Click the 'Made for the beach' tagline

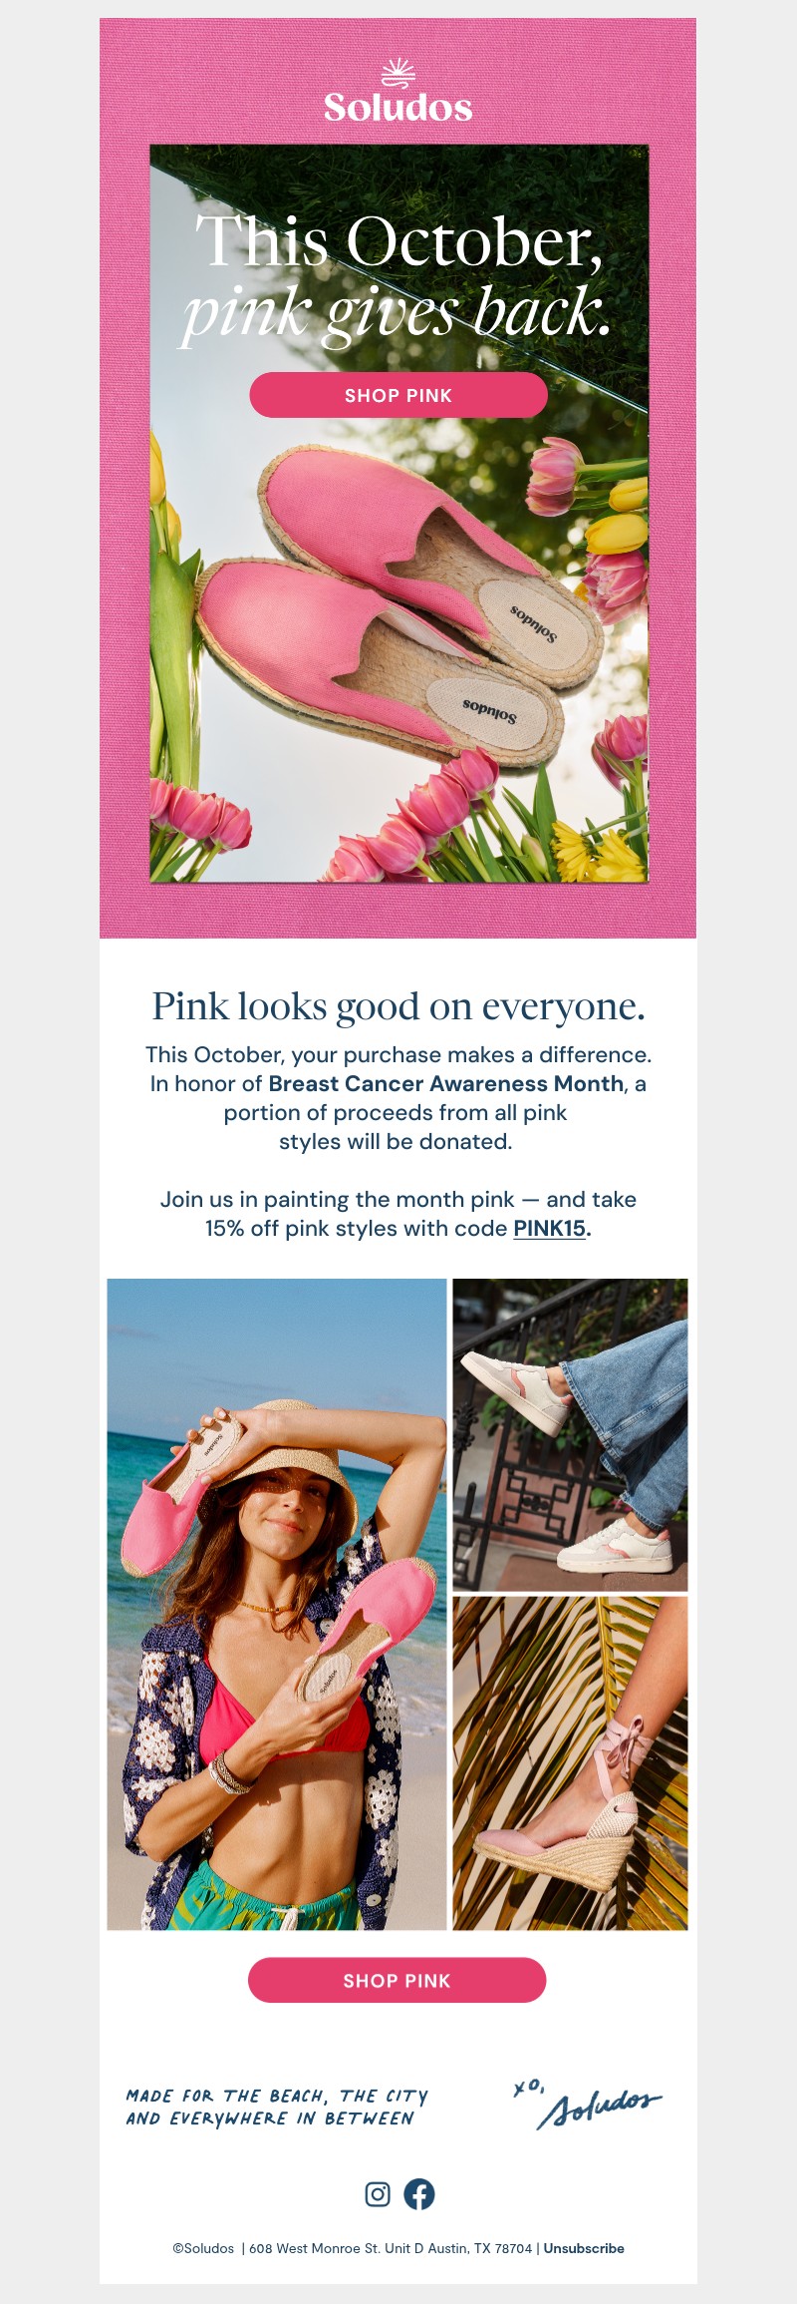277,2107
